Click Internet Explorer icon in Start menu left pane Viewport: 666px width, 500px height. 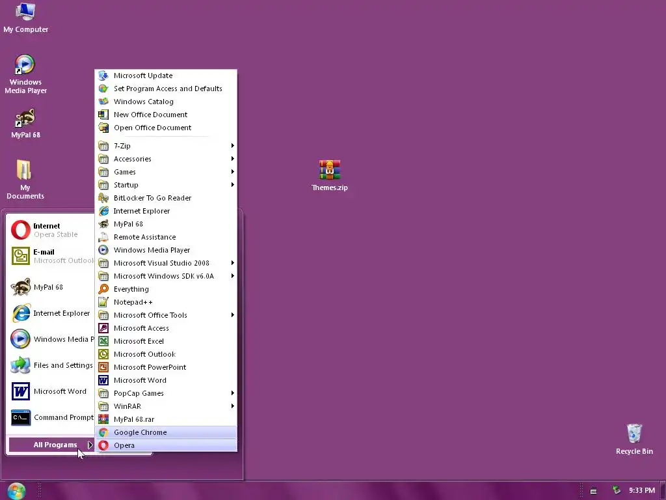pos(21,313)
